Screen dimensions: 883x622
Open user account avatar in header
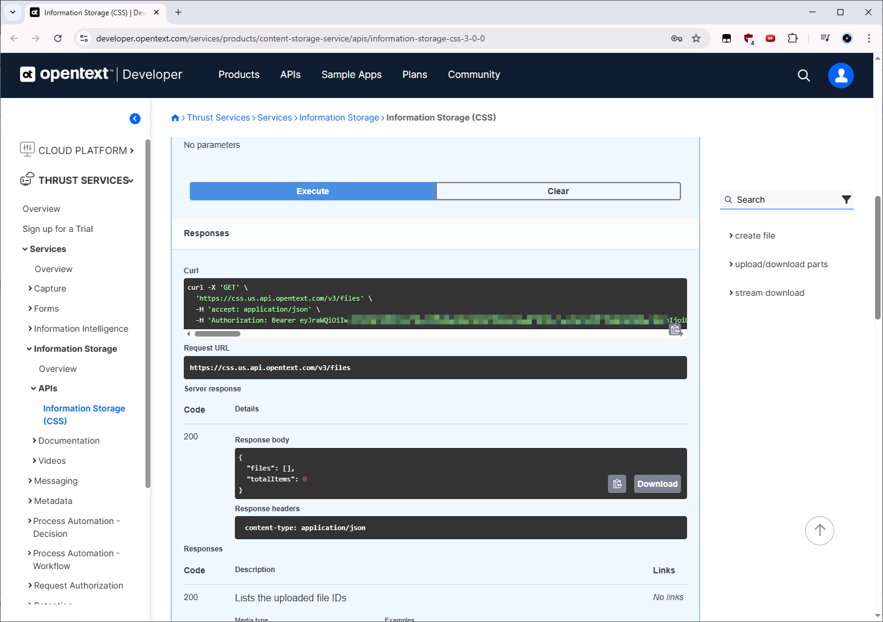click(x=841, y=75)
